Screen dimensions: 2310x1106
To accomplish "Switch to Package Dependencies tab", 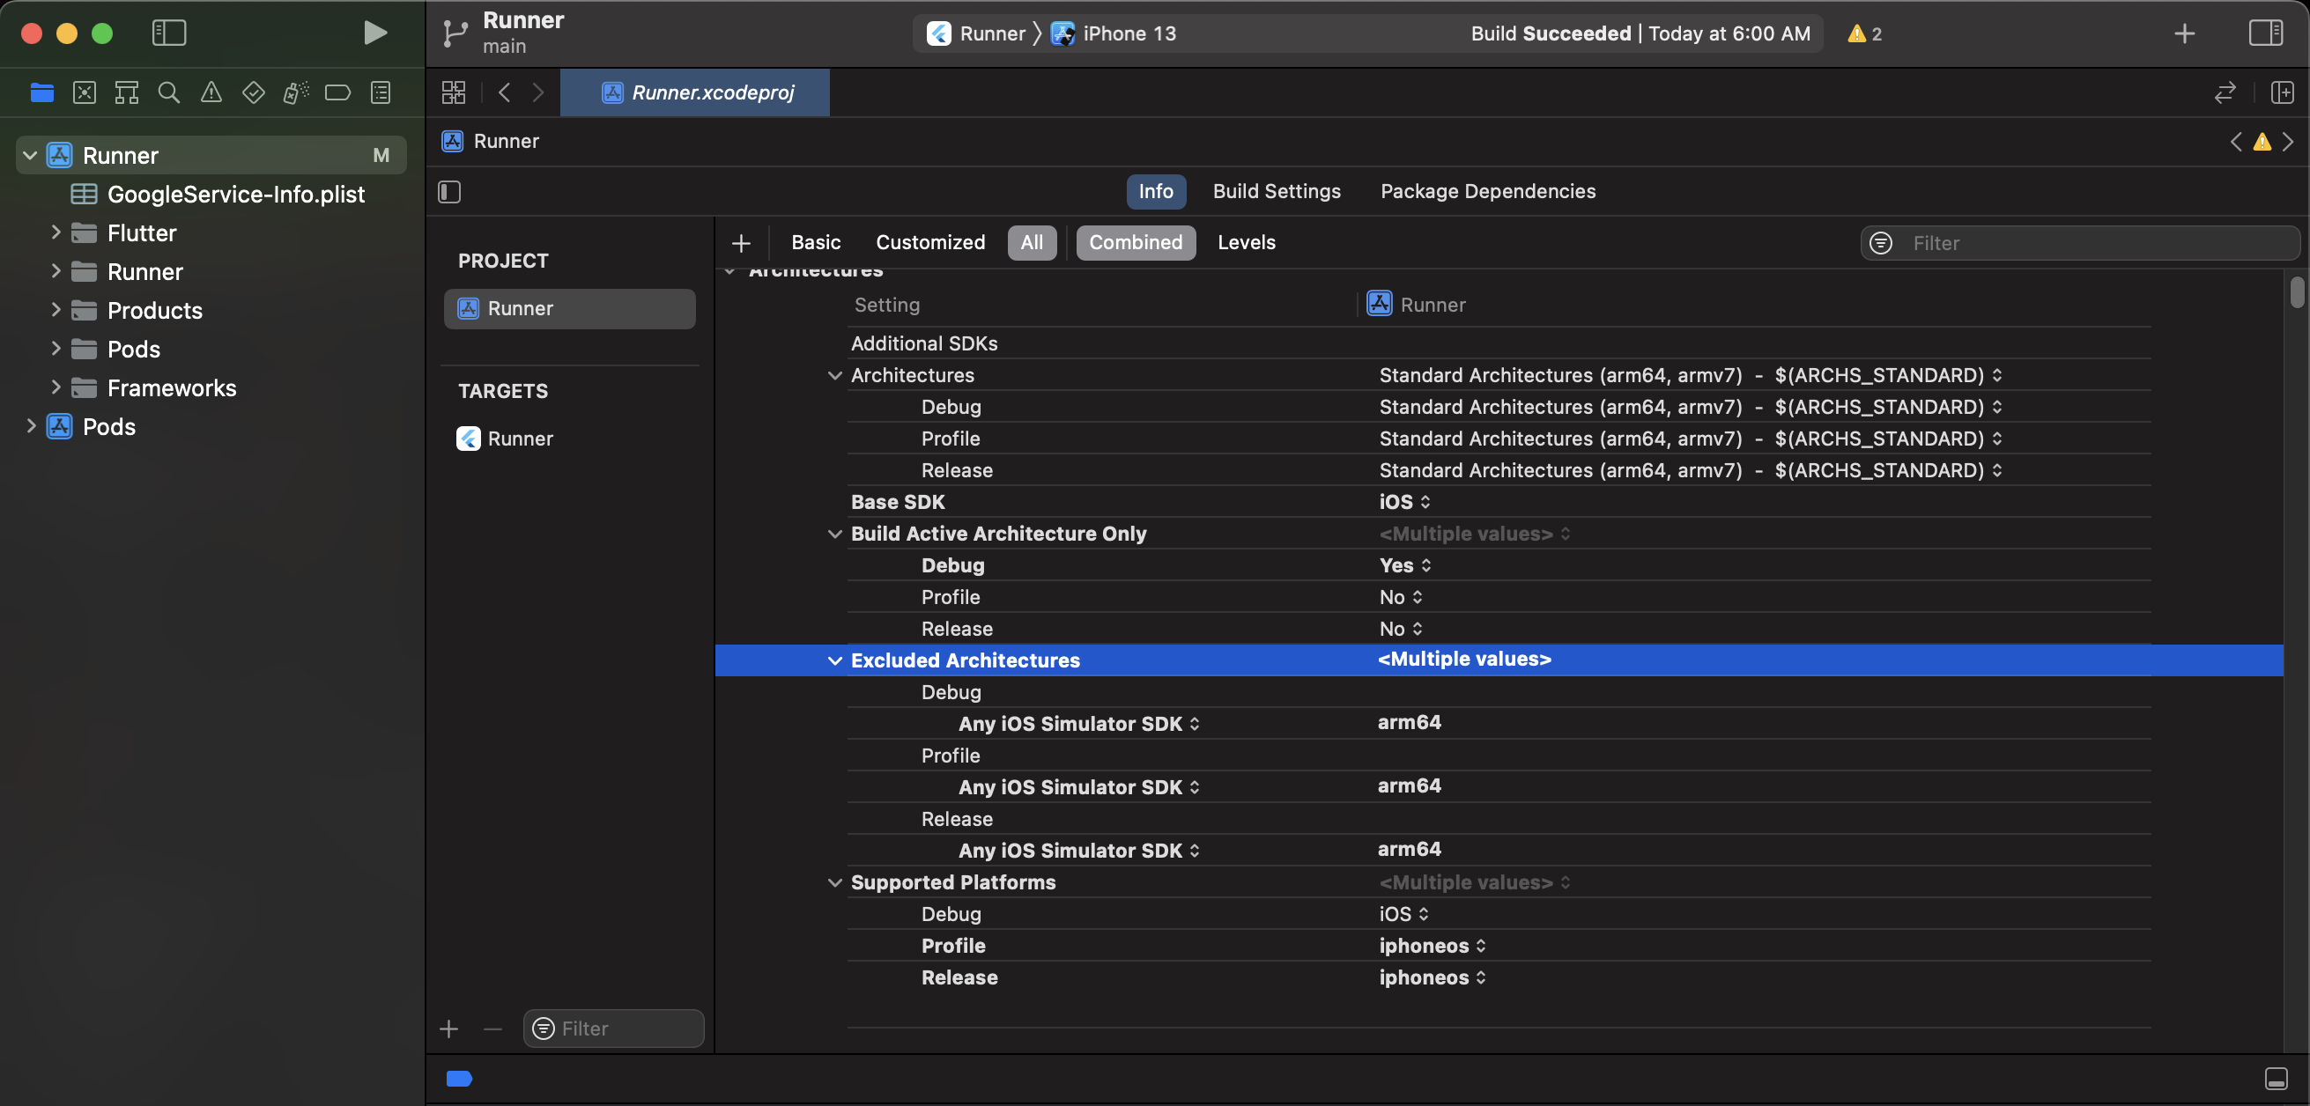I will (x=1488, y=192).
